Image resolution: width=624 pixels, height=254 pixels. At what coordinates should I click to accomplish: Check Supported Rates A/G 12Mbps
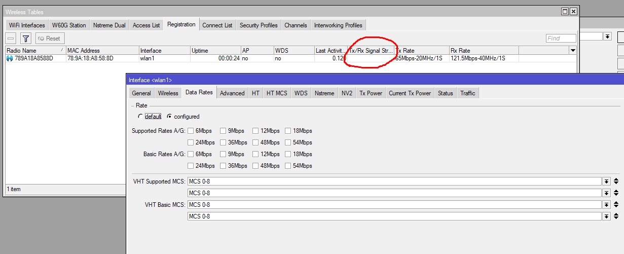pyautogui.click(x=255, y=130)
